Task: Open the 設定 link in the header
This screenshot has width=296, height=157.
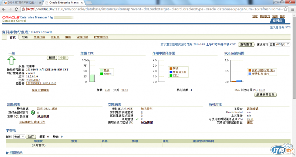Action: pyautogui.click(x=255, y=16)
